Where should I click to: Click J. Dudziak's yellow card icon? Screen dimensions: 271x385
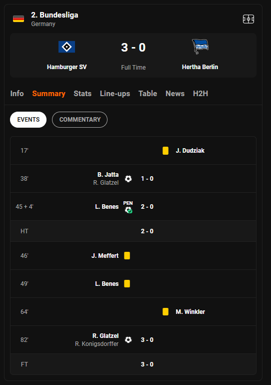tap(165, 151)
